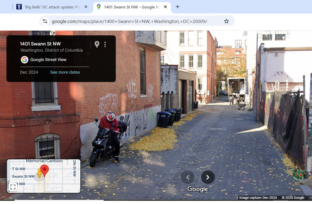Click 'T St NW' label on minimap
This screenshot has height=204, width=312.
tap(19, 169)
